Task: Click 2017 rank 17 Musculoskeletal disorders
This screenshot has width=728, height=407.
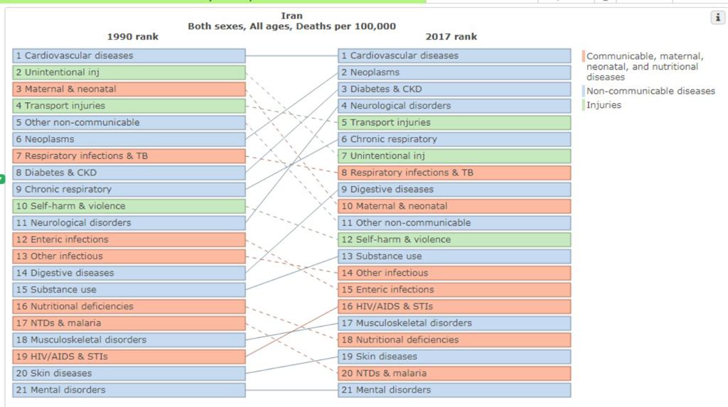Action: pos(454,323)
